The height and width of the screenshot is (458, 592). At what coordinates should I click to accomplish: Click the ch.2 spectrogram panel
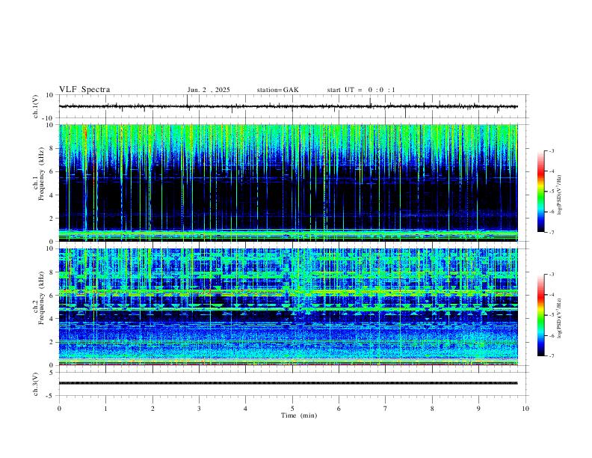pyautogui.click(x=288, y=307)
